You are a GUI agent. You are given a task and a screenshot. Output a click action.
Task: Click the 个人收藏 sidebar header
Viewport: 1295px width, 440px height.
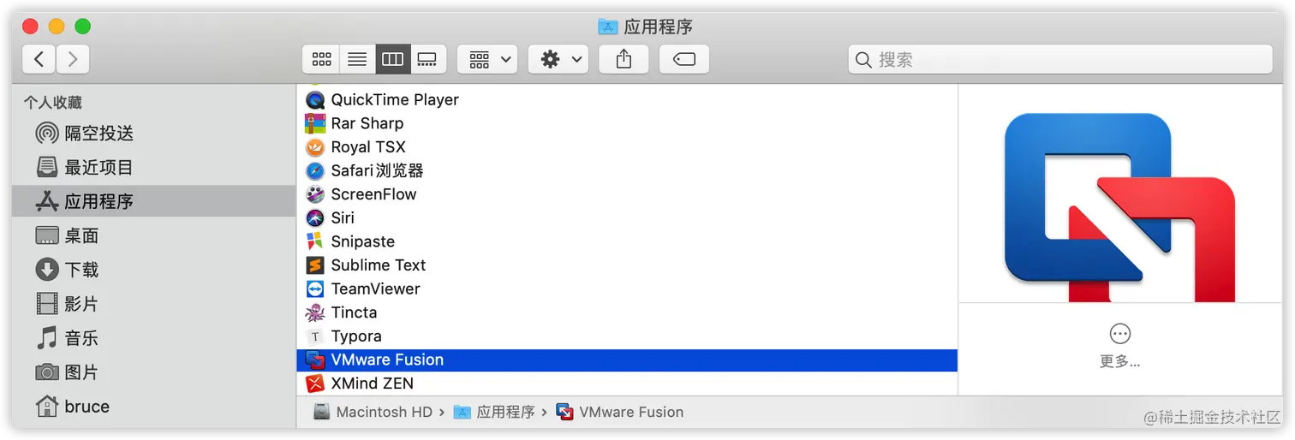53,103
